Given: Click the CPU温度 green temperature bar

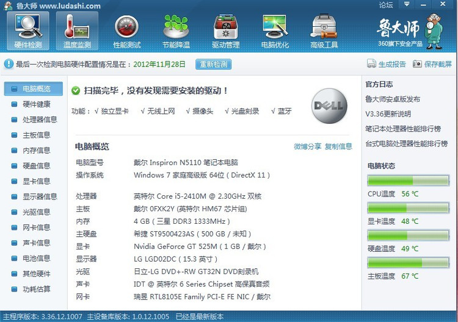Looking at the screenshot, I should [408, 181].
